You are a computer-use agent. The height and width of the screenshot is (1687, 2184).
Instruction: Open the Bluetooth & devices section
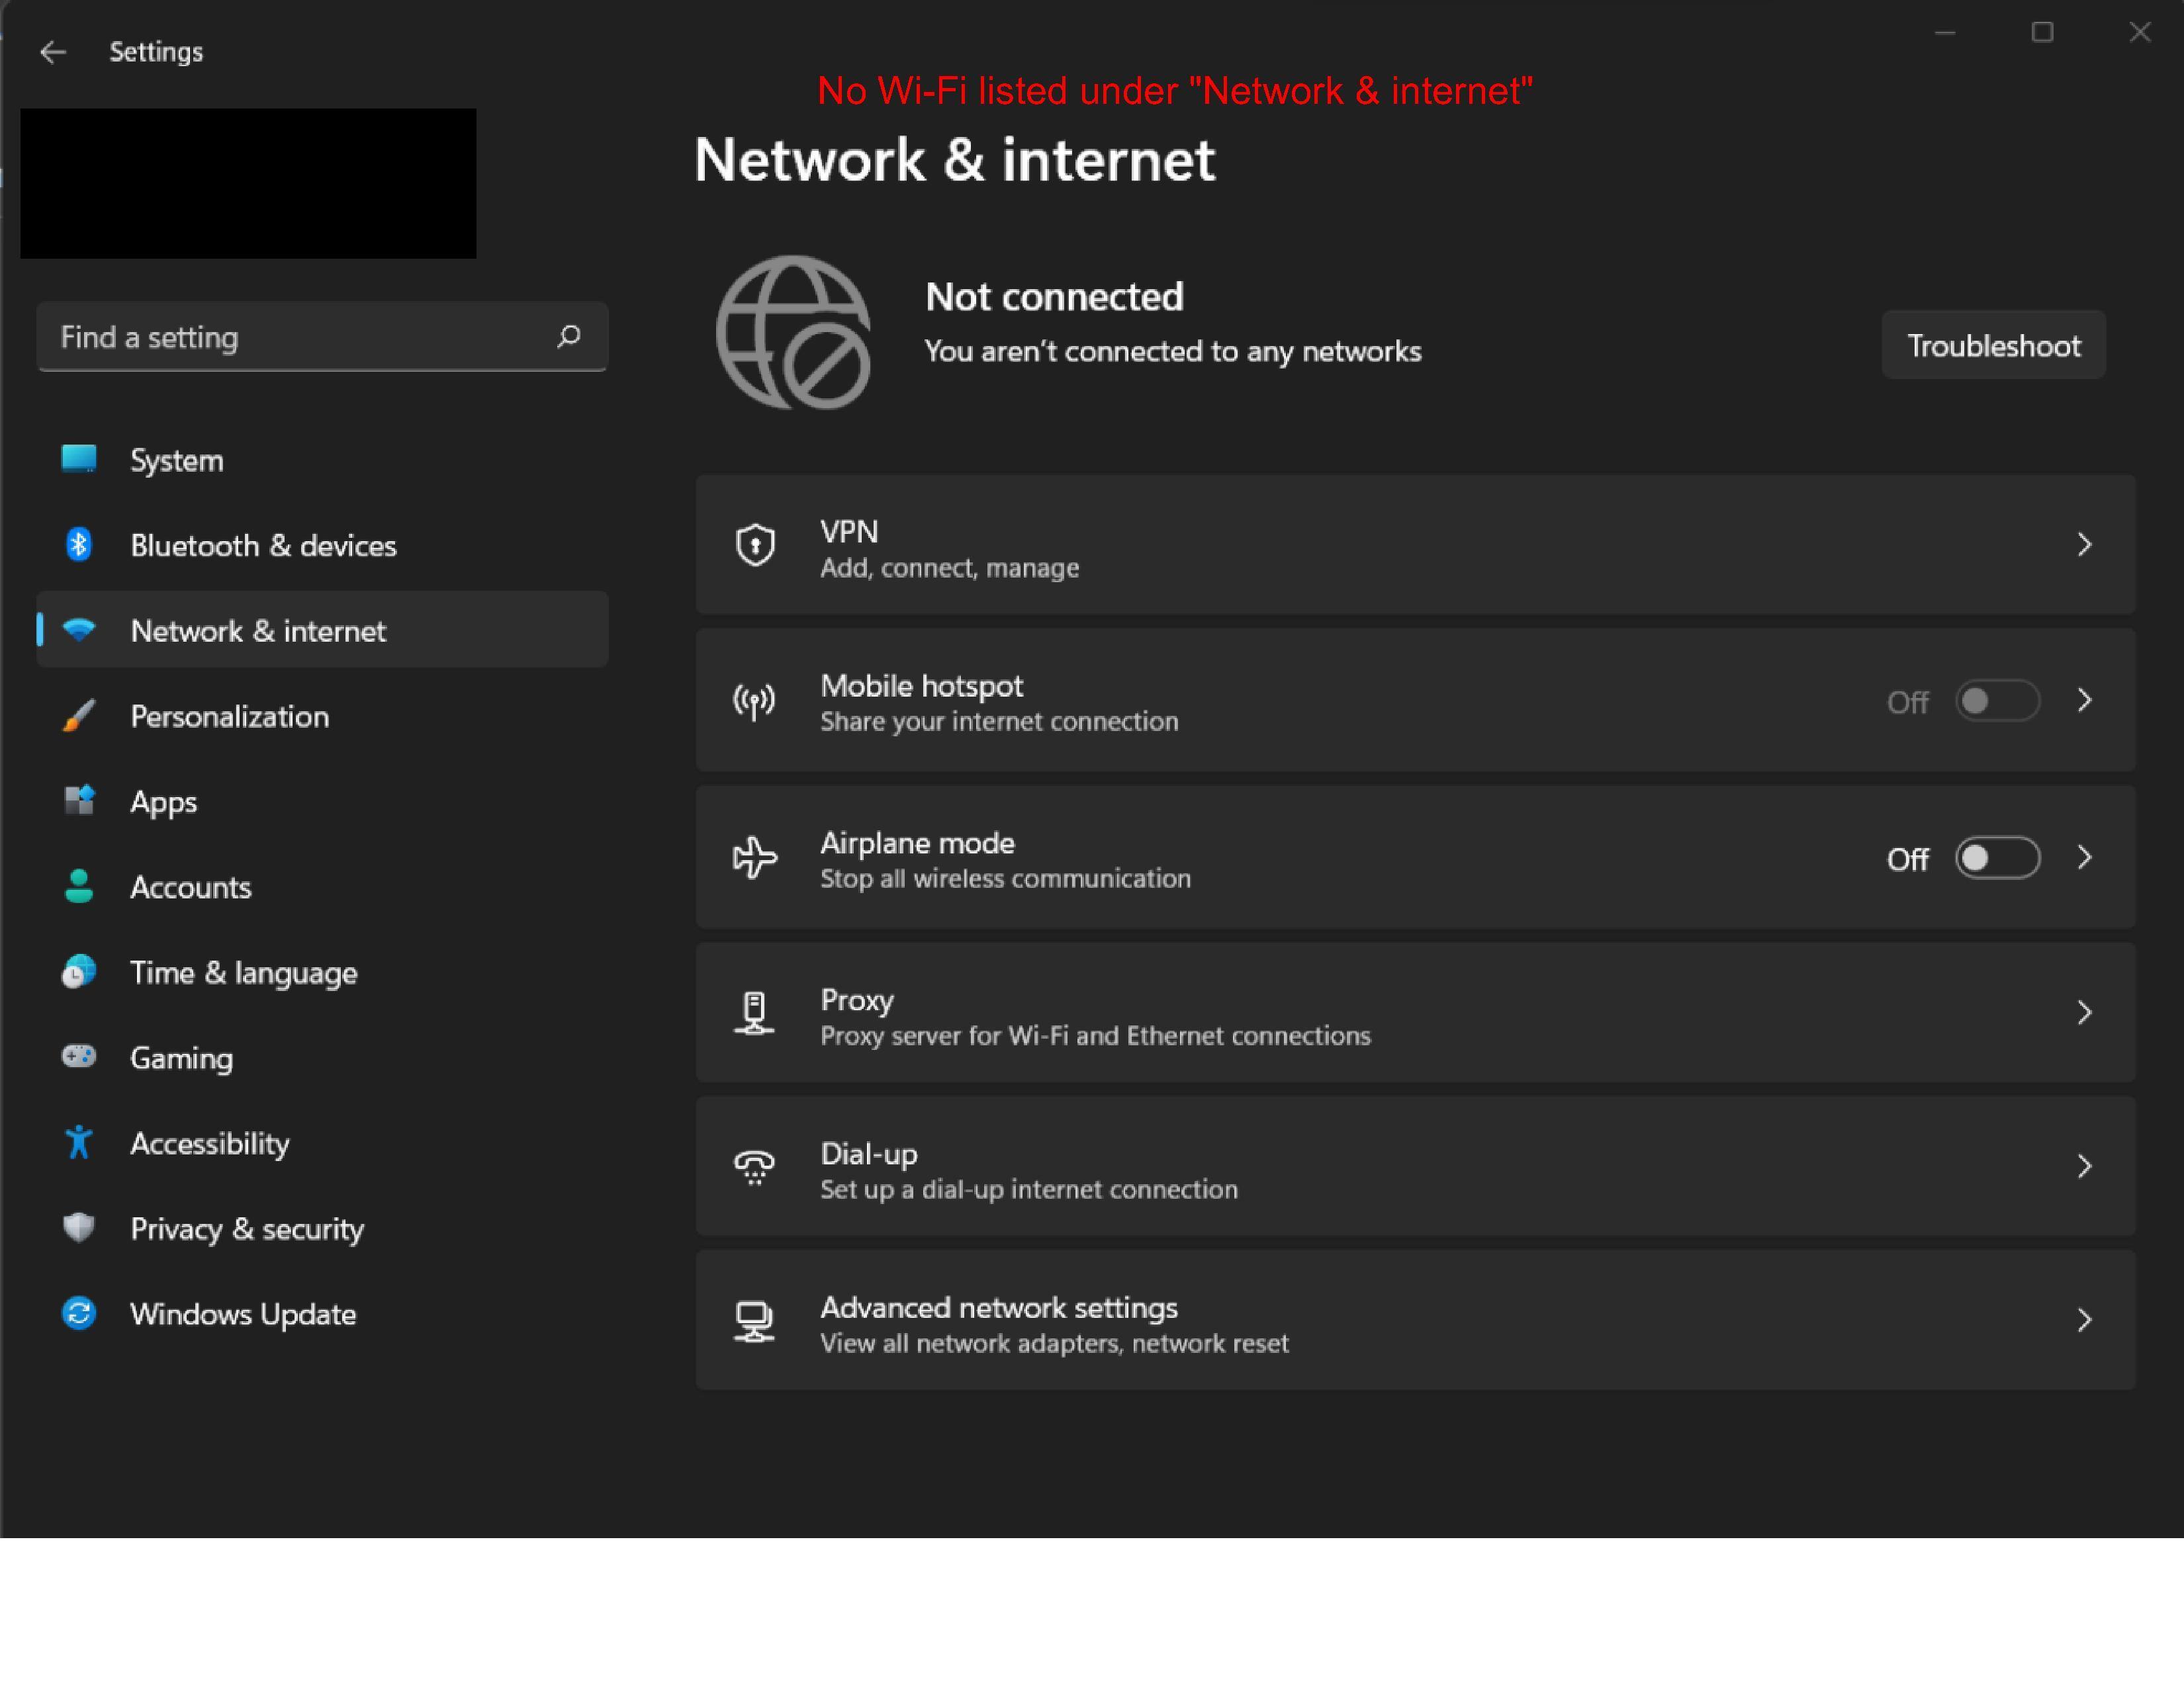tap(263, 546)
